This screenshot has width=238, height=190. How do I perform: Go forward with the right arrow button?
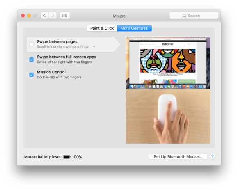[53, 16]
